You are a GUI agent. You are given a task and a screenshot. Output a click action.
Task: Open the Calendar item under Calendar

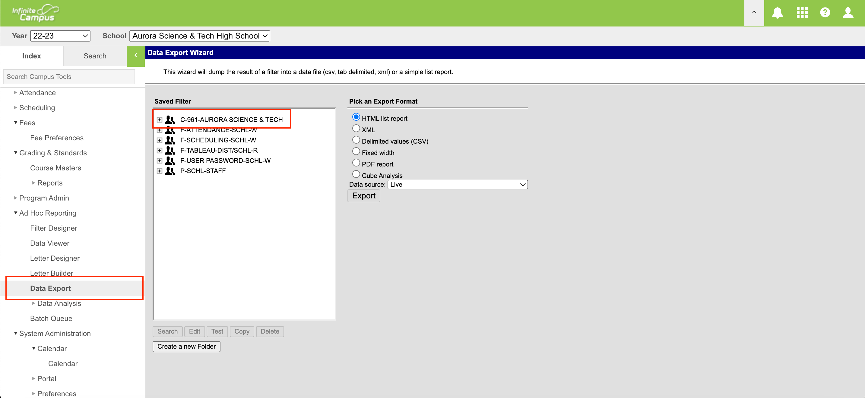pyautogui.click(x=63, y=364)
